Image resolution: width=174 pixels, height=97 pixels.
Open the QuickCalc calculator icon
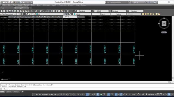pos(64,11)
